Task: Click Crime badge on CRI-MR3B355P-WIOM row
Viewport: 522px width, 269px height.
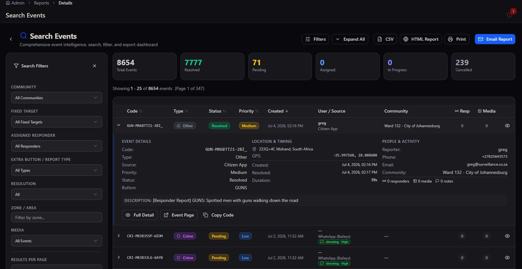Action: (x=185, y=236)
